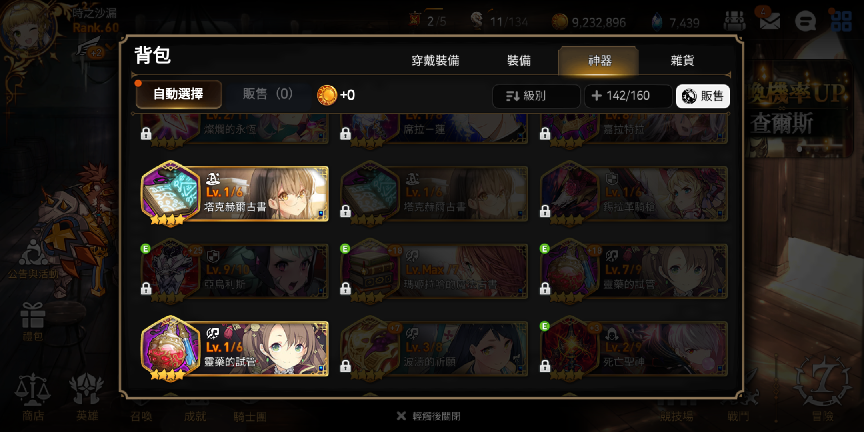Open the friends group icon in top bar

tap(734, 21)
